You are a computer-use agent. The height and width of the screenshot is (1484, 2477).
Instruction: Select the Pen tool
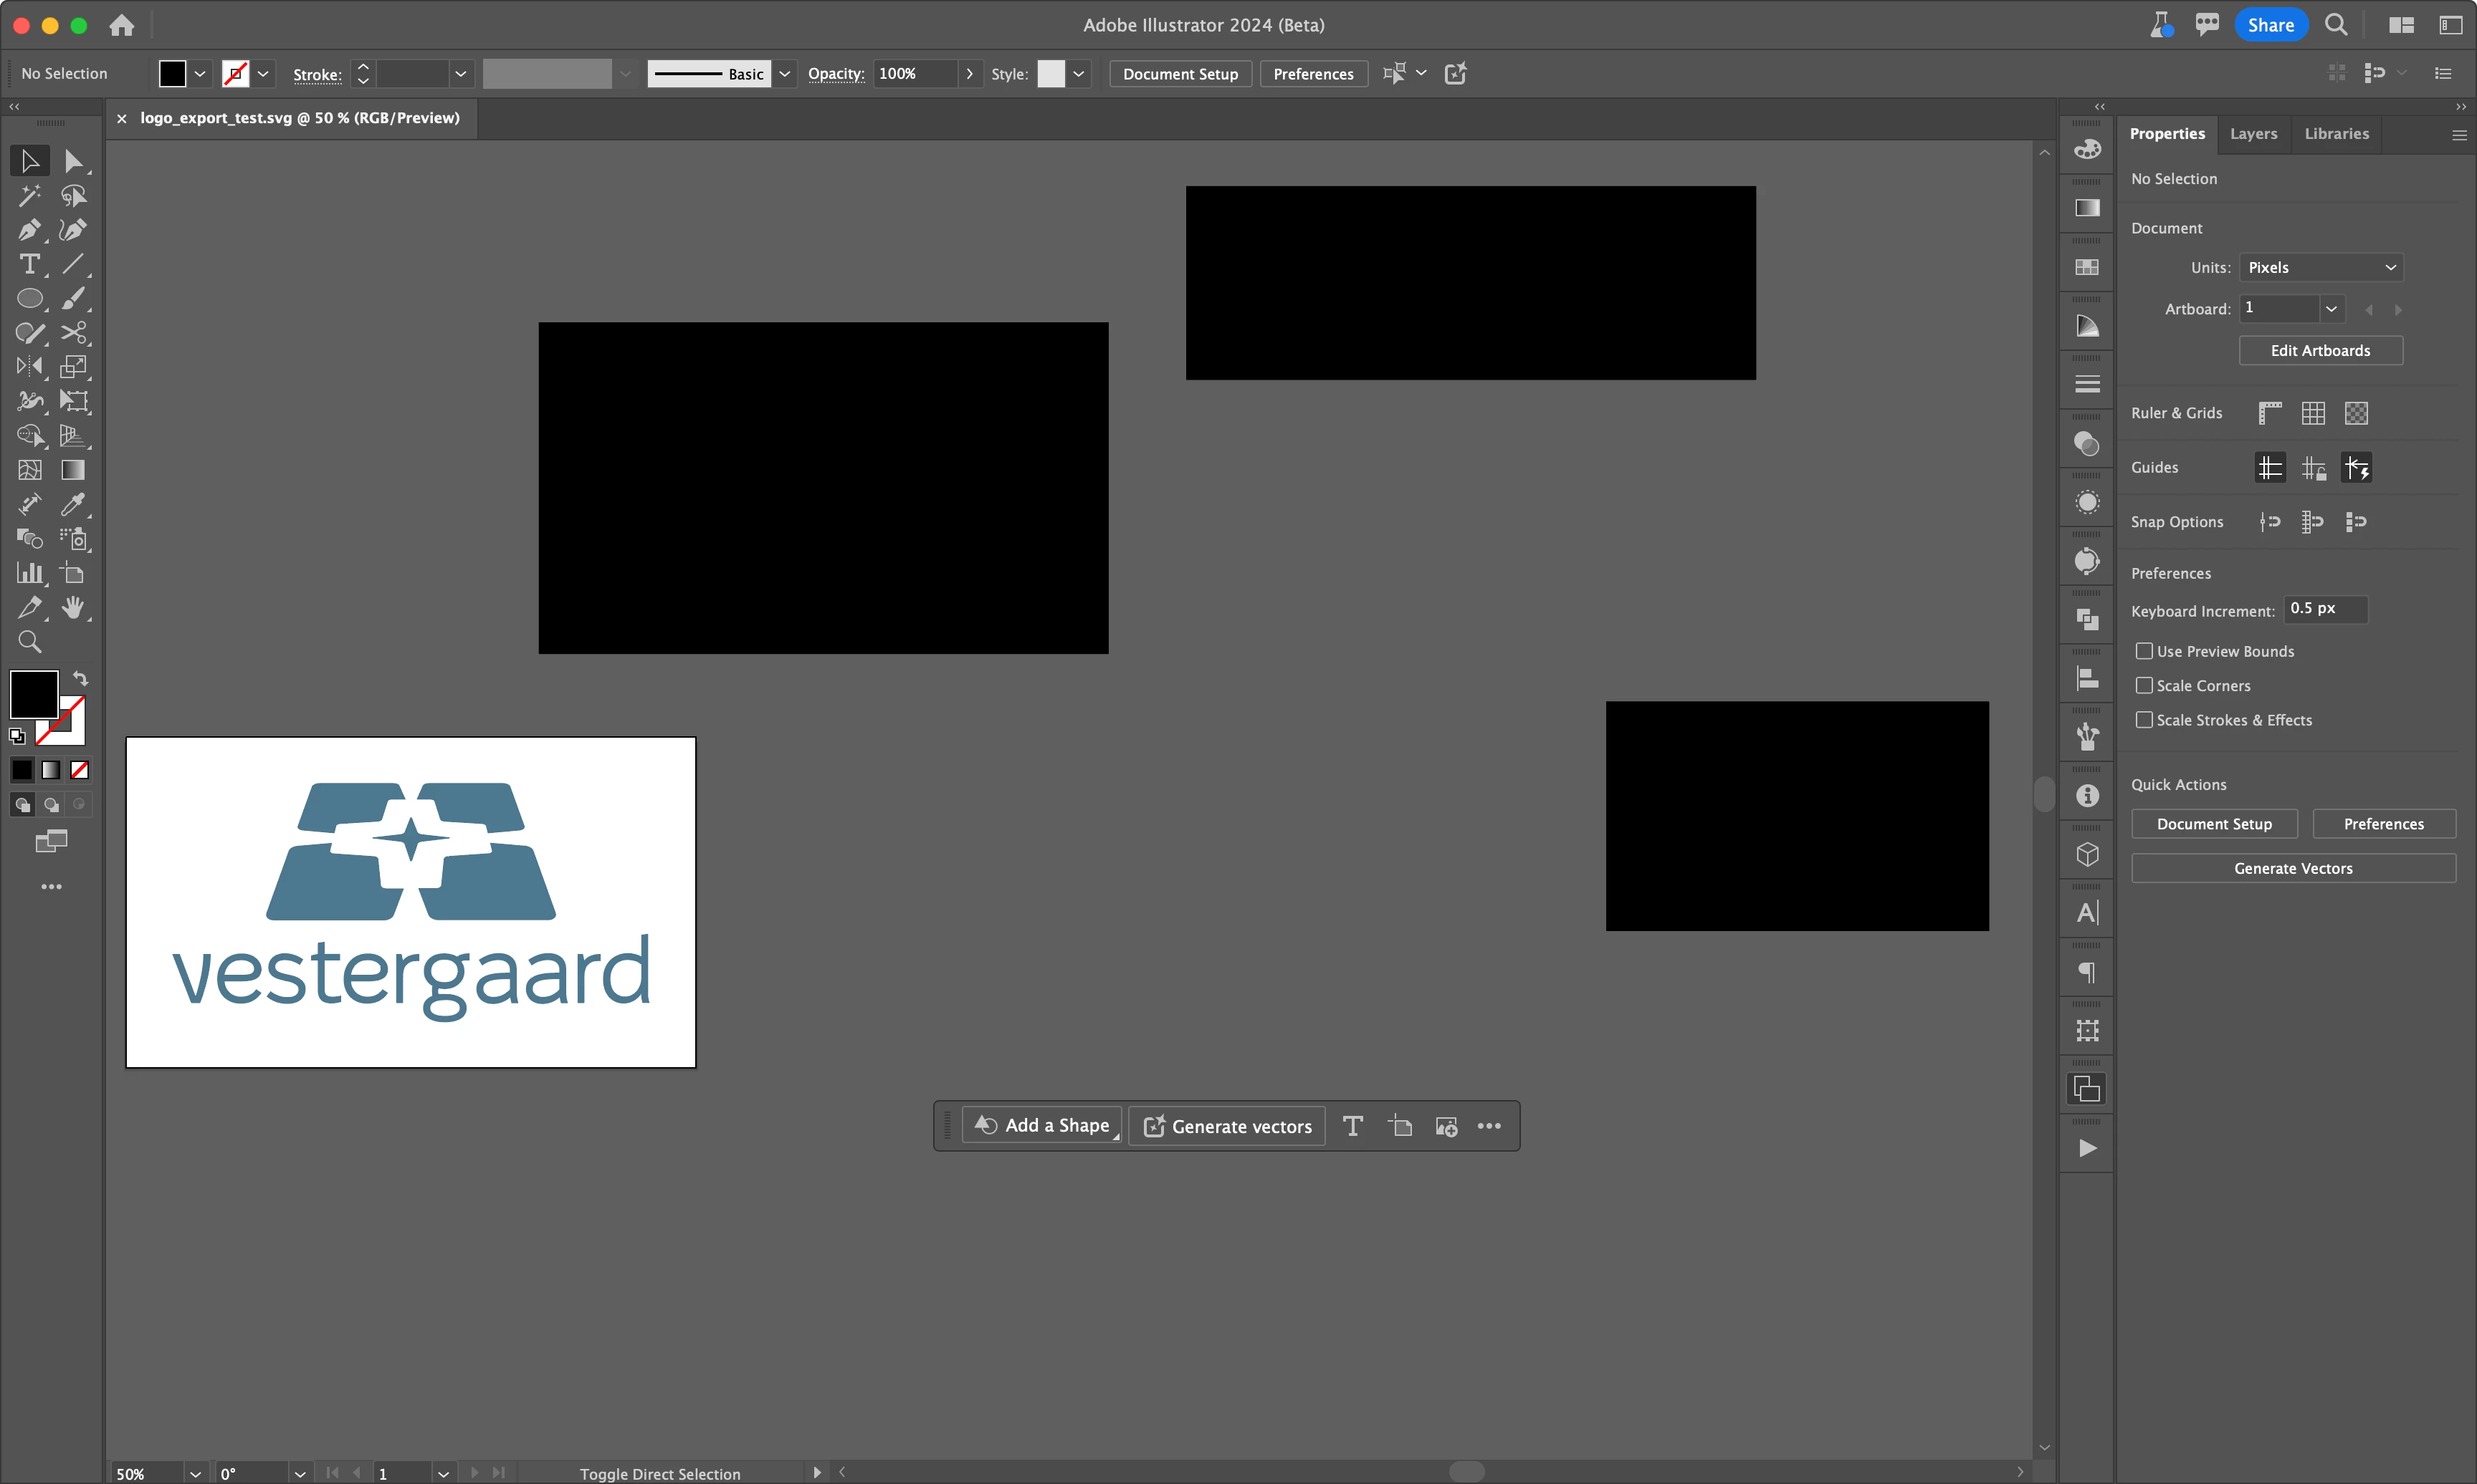(29, 230)
